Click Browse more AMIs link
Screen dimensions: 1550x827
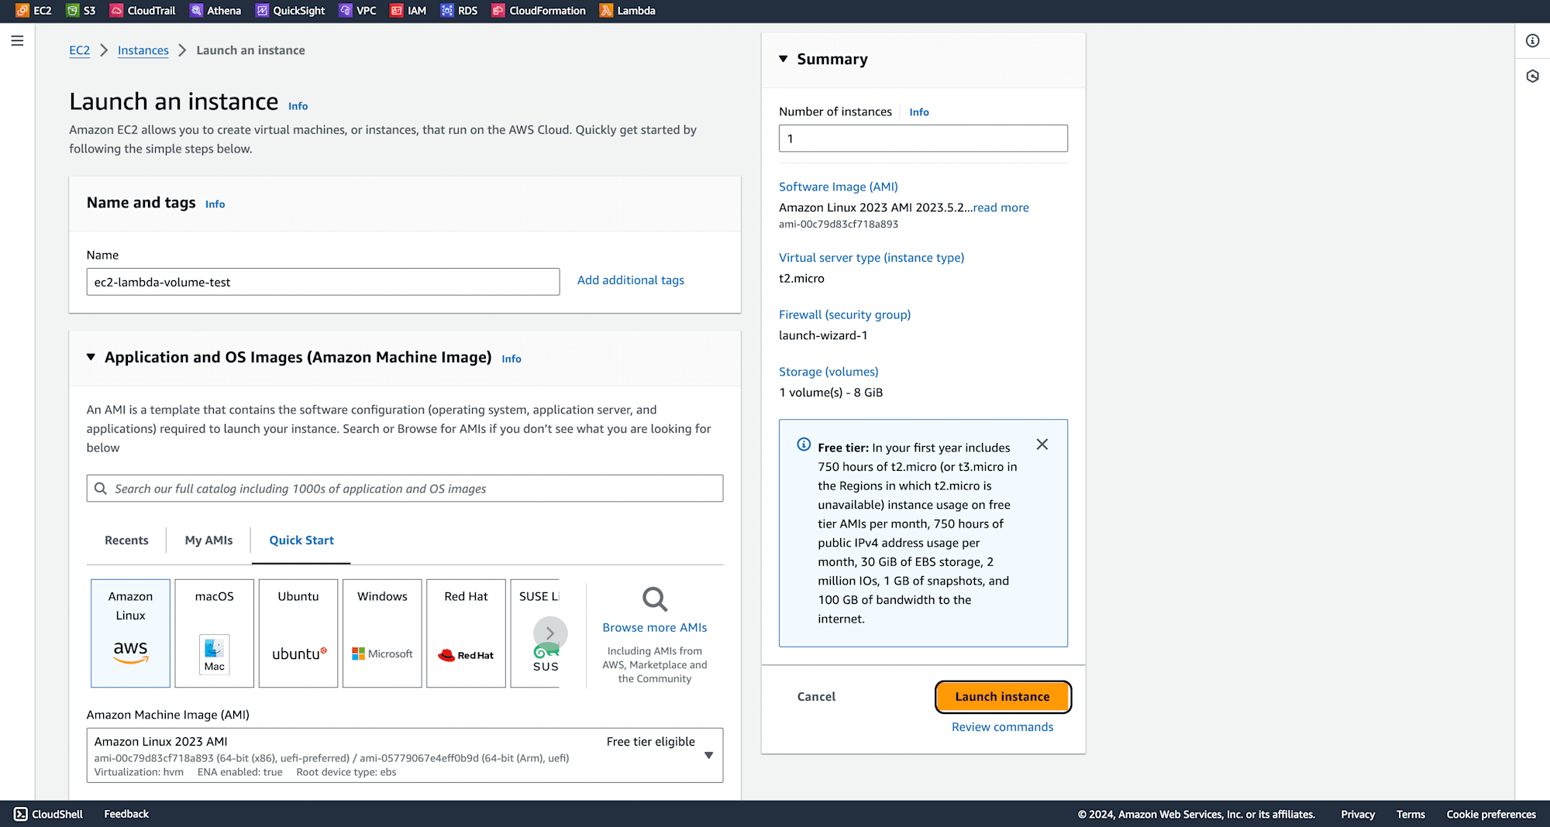[655, 627]
